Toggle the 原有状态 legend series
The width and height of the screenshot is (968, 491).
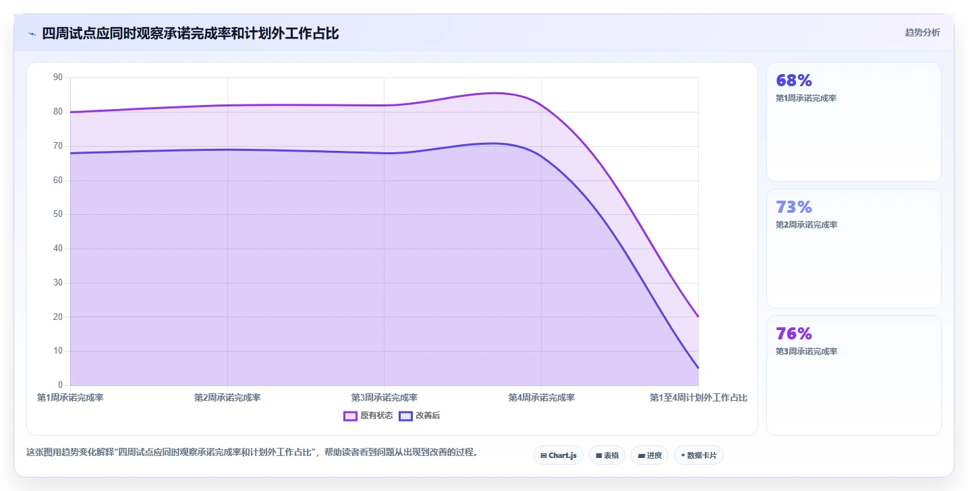tap(368, 416)
